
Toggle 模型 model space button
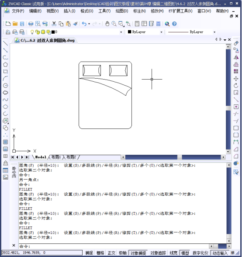tap(185, 253)
